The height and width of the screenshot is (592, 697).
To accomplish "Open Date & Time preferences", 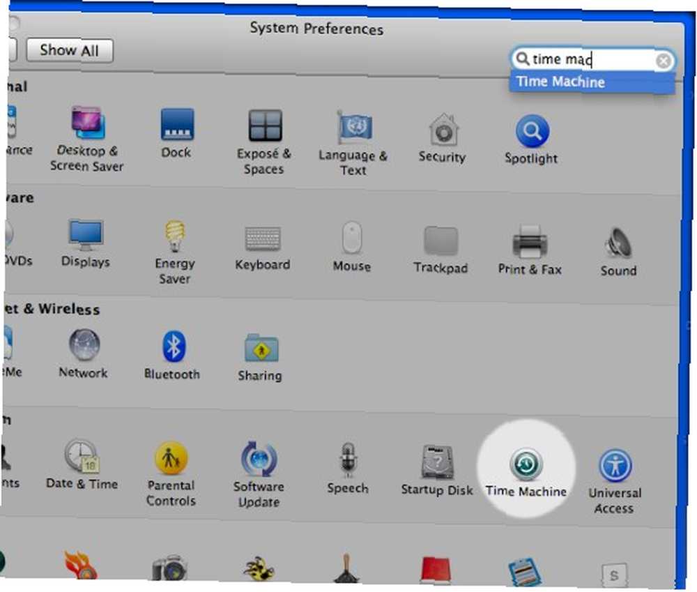I will (x=82, y=464).
